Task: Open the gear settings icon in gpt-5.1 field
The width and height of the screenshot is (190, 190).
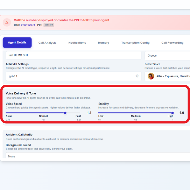Action: point(137,76)
